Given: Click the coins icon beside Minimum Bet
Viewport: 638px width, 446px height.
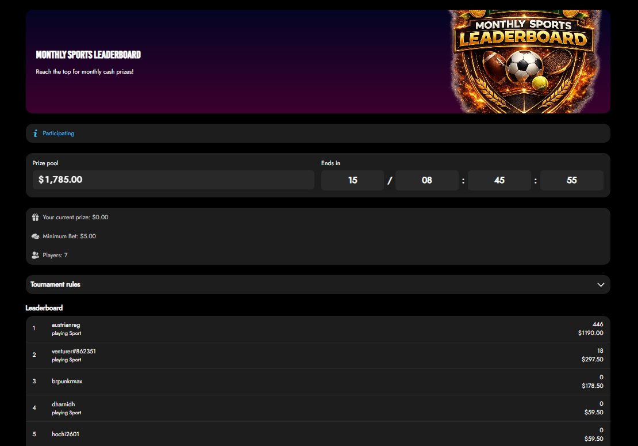Looking at the screenshot, I should (35, 236).
